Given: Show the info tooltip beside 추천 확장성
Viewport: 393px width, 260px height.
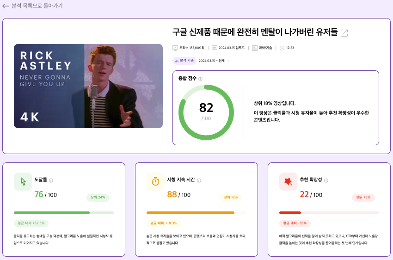Looking at the screenshot, I should (326, 180).
